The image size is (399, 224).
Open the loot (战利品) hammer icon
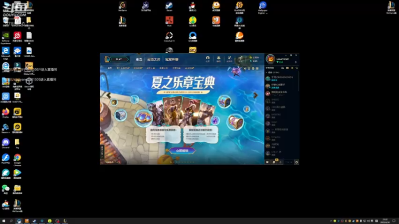[229, 59]
